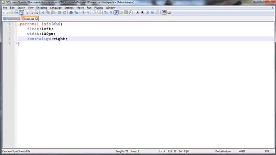276x155 pixels.
Task: Print the document with toolbar icon
Action: click(36, 12)
